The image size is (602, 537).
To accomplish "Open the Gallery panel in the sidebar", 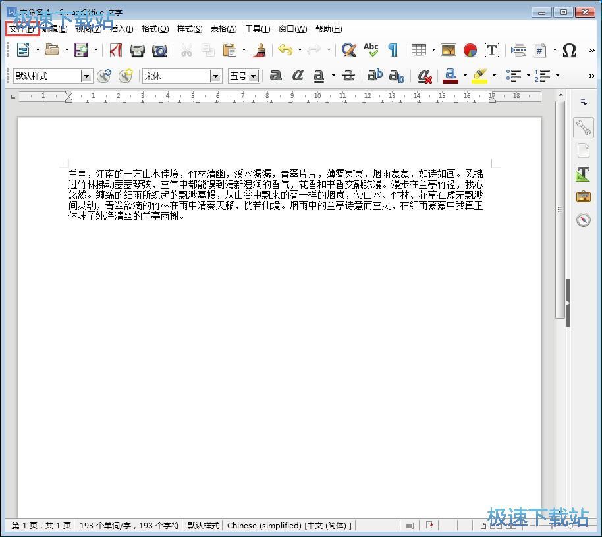I will coord(583,196).
